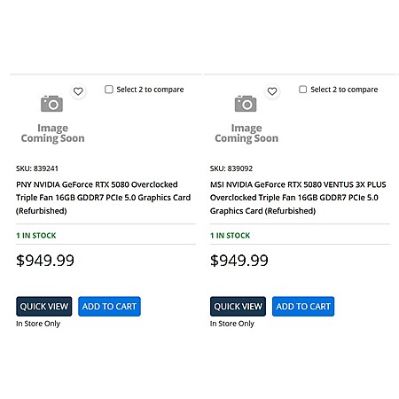Open PNY NVIDIA GeForce RTX 5080 product title
The height and width of the screenshot is (399, 399).
tap(104, 198)
